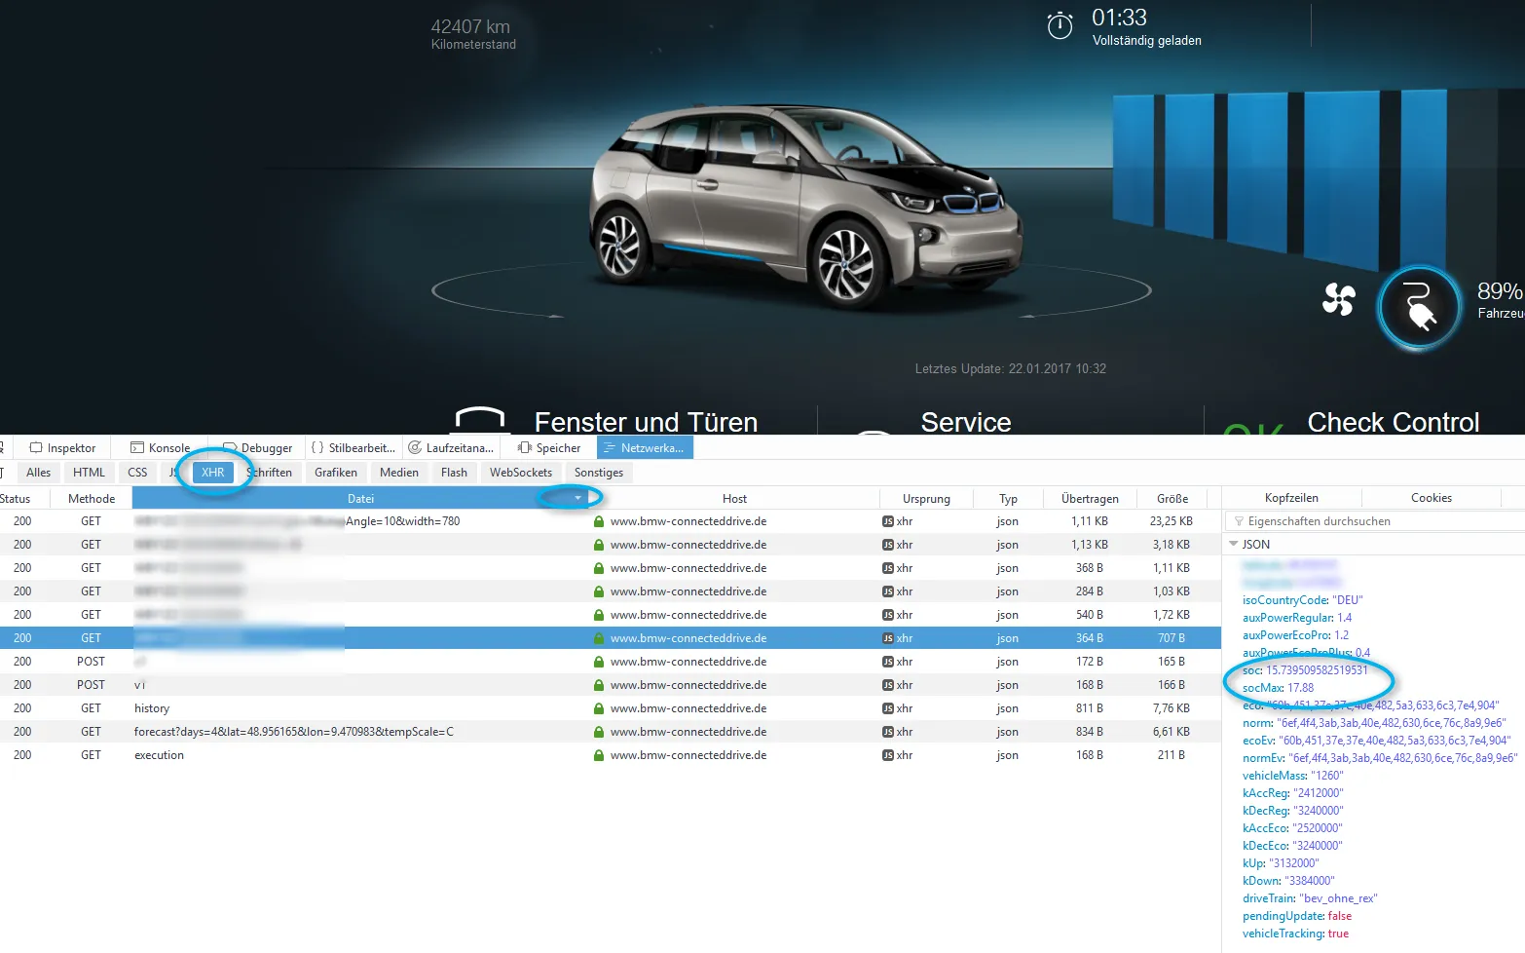
Task: Open the Inspektor tab
Action: (x=63, y=448)
